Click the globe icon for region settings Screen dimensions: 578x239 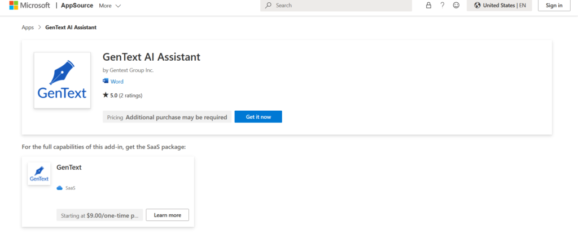pyautogui.click(x=478, y=6)
